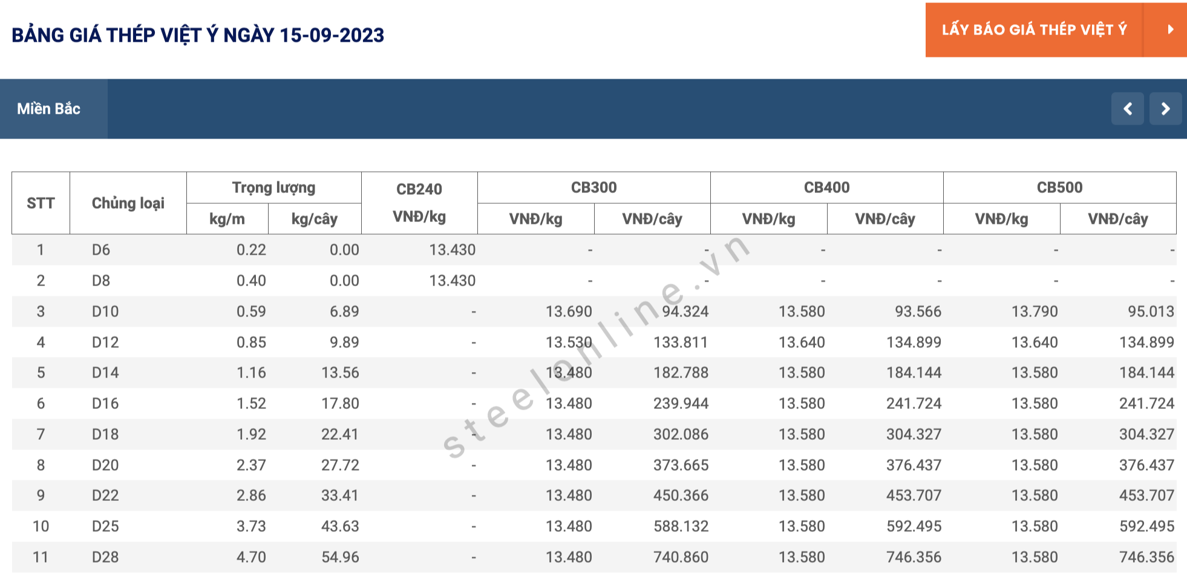1187x582 pixels.
Task: Click the 740.860 price in D28 row
Action: (x=681, y=557)
